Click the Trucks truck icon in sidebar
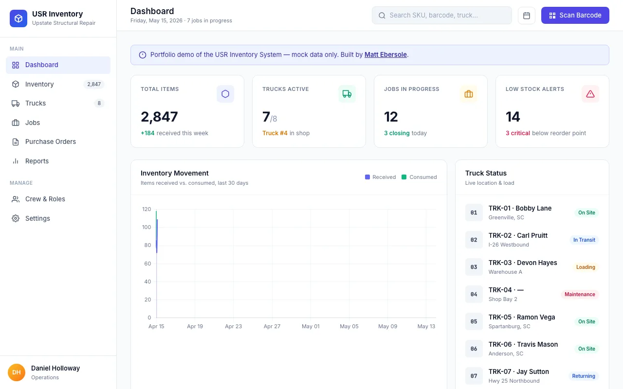This screenshot has height=389, width=623. 16,103
